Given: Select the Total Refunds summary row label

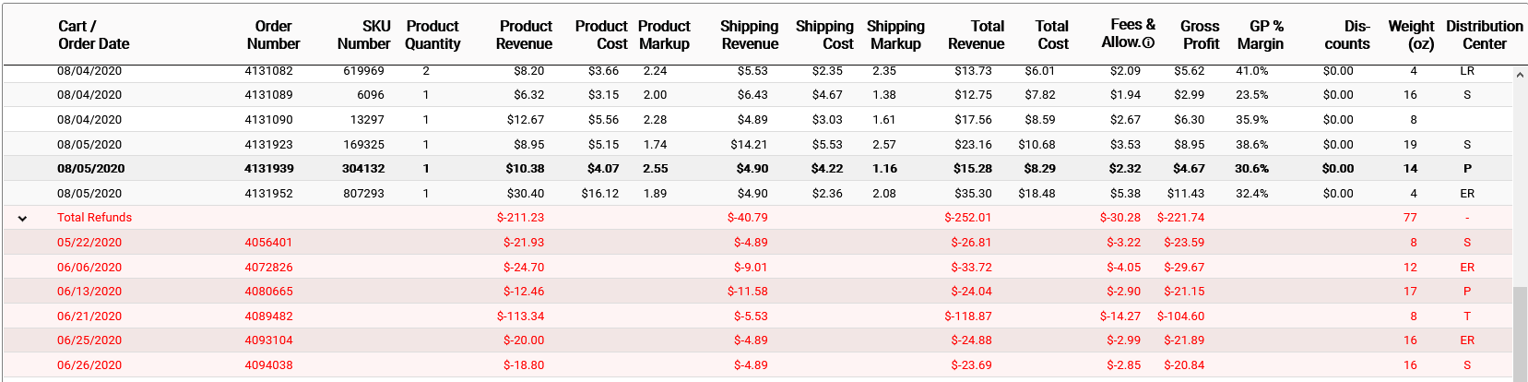Looking at the screenshot, I should [94, 218].
